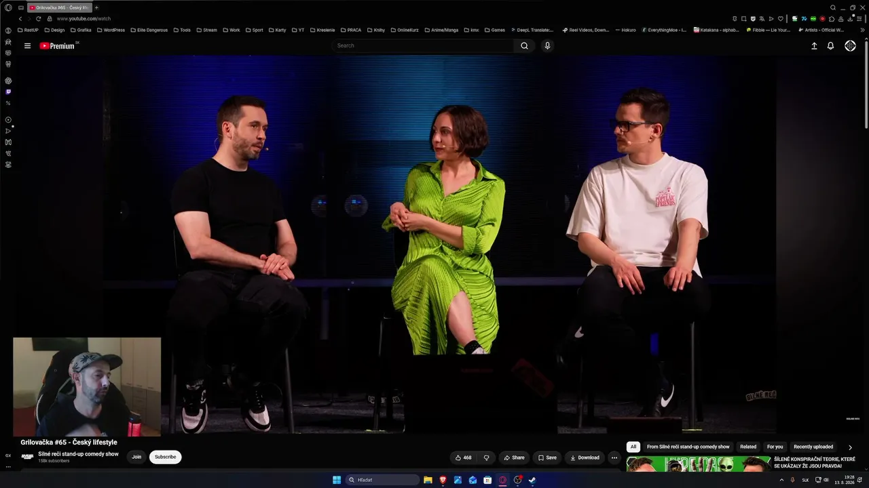Open the snapshot icon in address bar
This screenshot has height=488, width=869.
pyautogui.click(x=743, y=18)
